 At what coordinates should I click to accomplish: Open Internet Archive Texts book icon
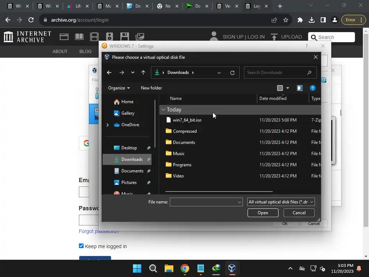79,37
